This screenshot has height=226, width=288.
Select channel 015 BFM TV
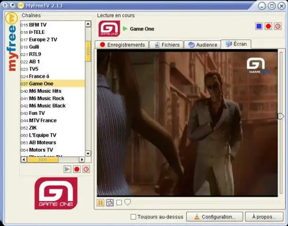pyautogui.click(x=52, y=25)
